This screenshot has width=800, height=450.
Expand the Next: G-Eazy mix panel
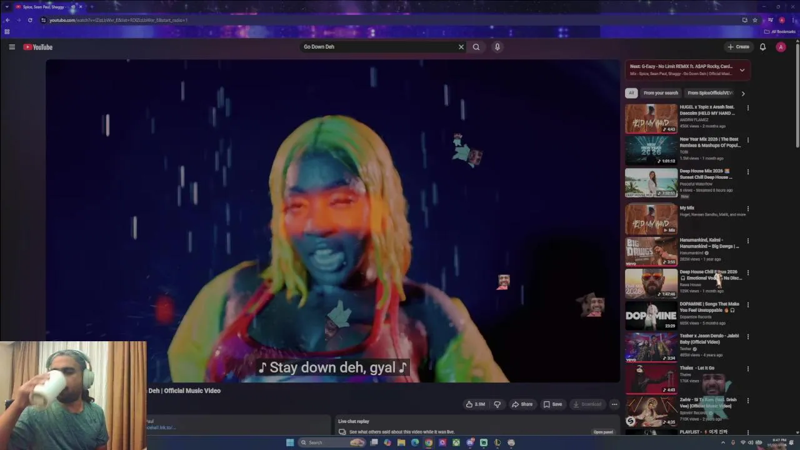742,70
